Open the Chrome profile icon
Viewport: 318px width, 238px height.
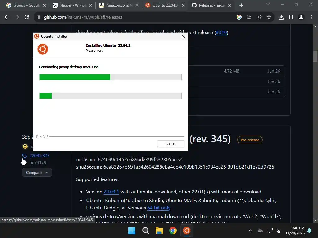point(301,17)
